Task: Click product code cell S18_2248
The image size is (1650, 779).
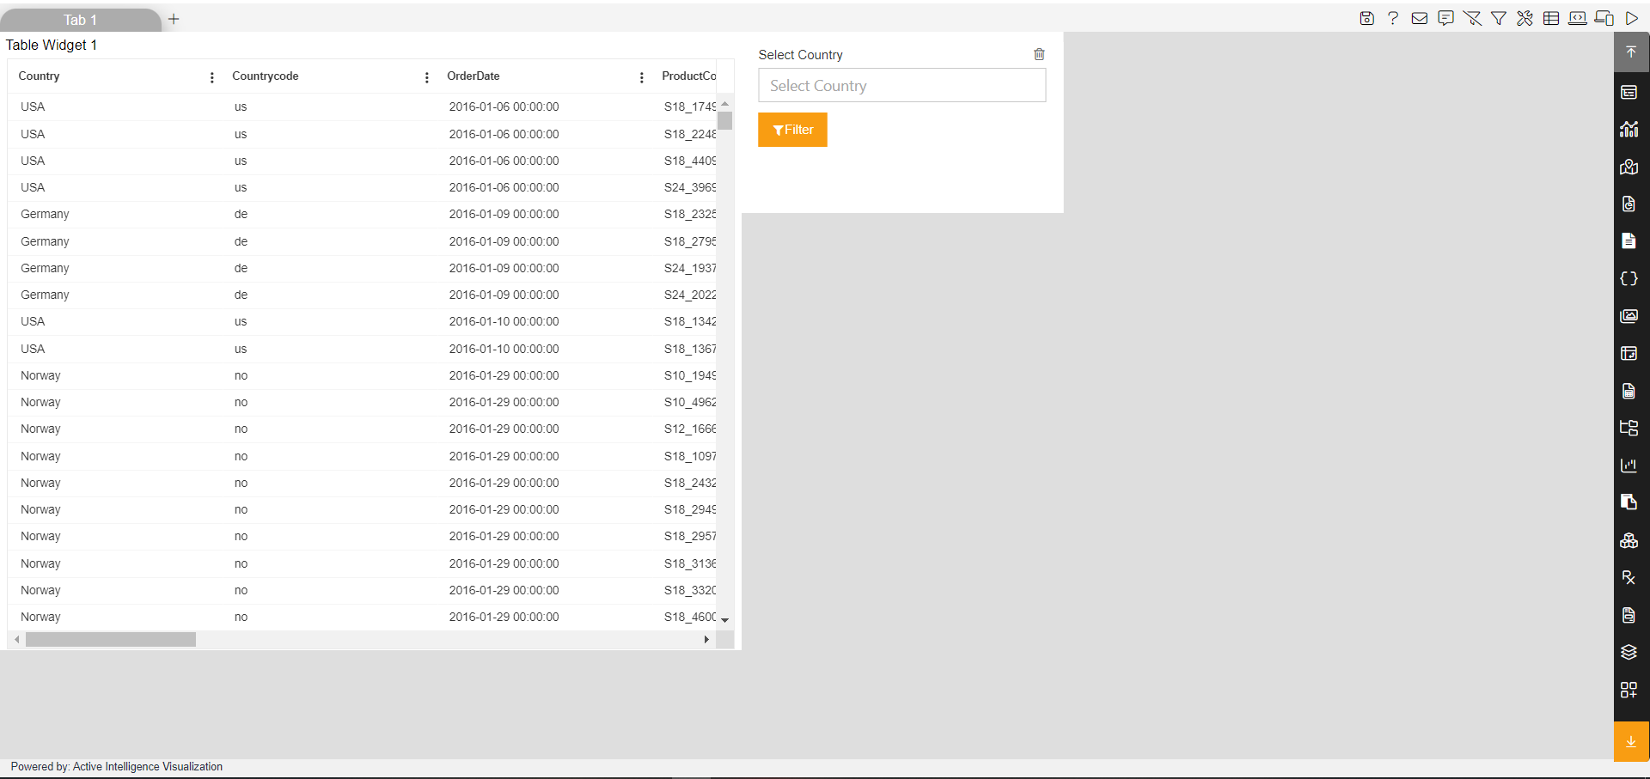Action: (x=690, y=134)
